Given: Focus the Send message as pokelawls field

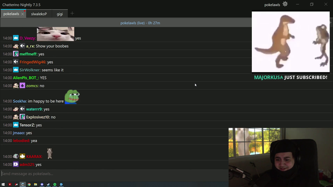Looking at the screenshot, I should [114, 173].
